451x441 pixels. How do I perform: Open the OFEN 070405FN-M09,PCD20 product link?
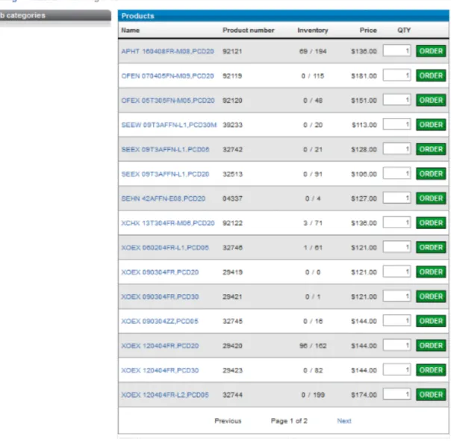click(x=167, y=76)
